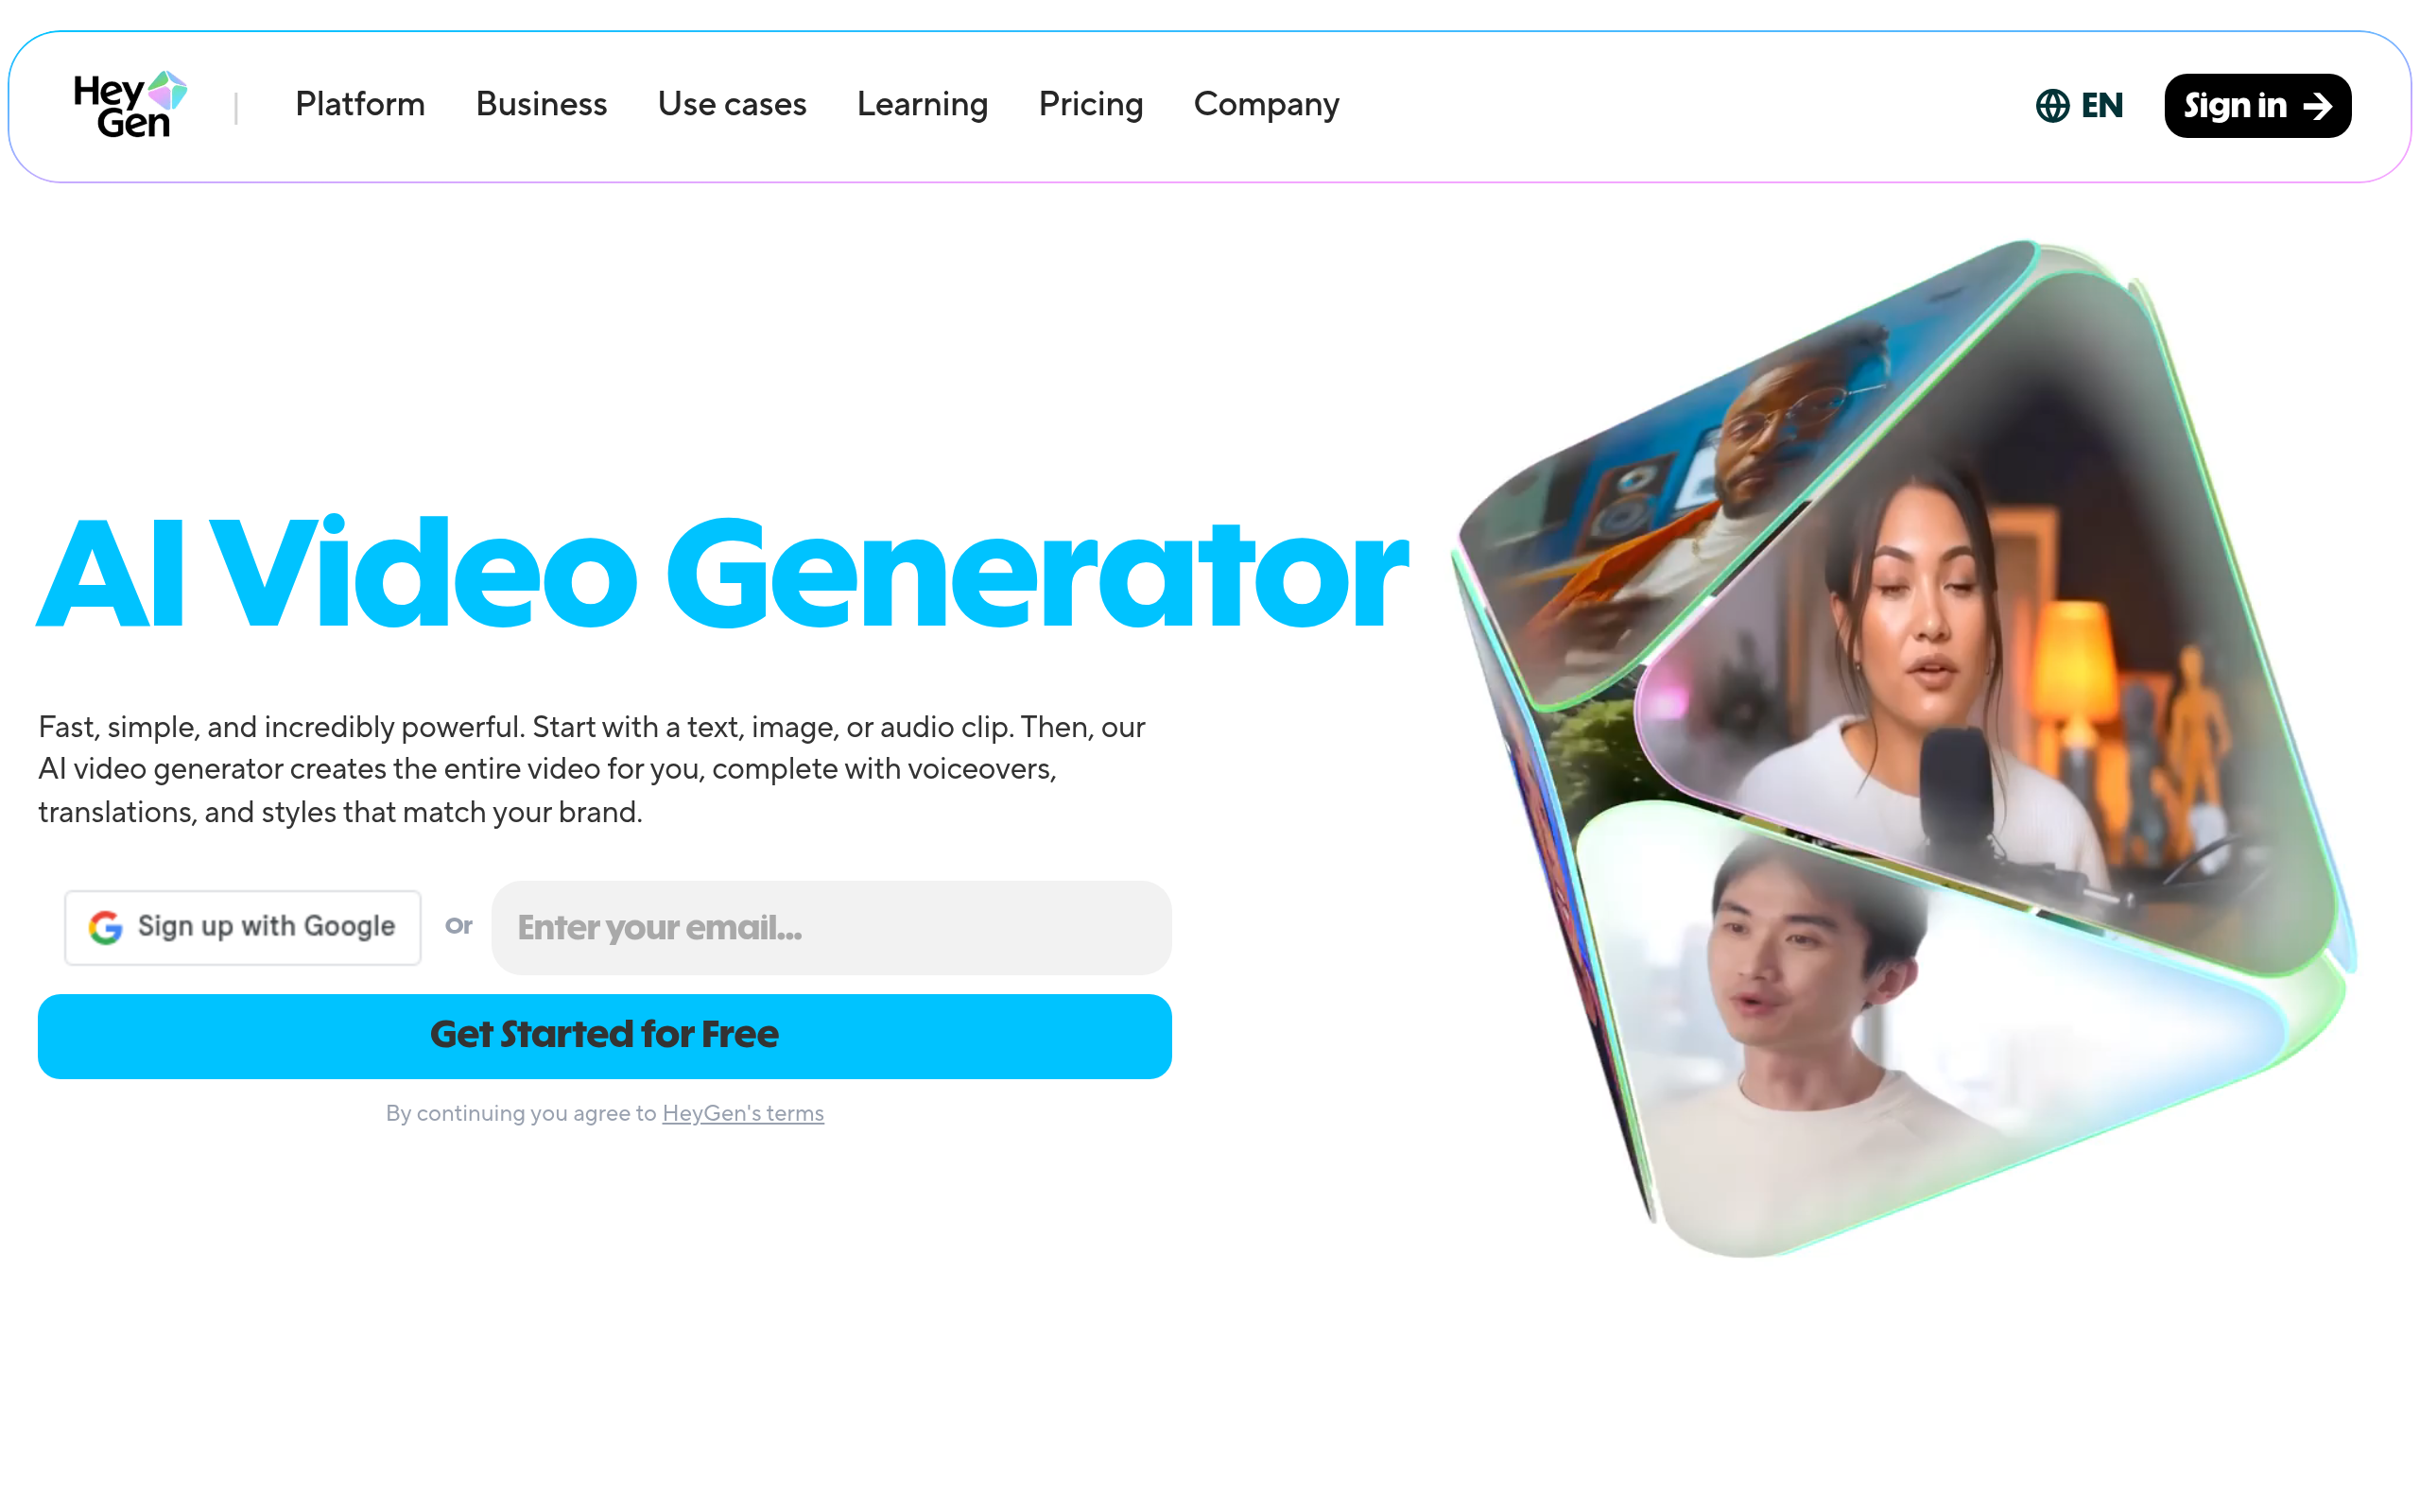
Task: Click the arrow in Sign in button
Action: [x=2317, y=106]
